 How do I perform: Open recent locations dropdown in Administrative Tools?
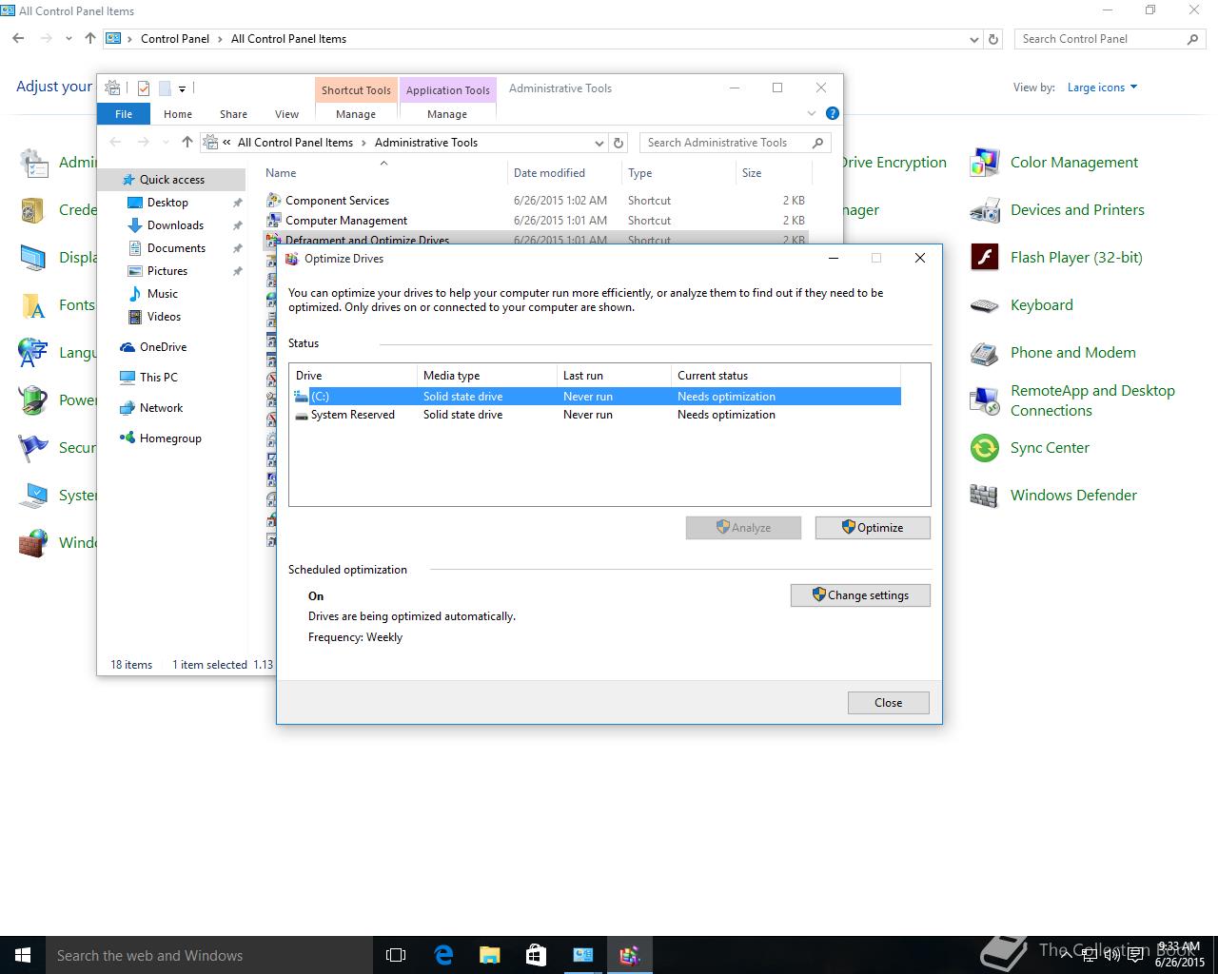point(166,143)
